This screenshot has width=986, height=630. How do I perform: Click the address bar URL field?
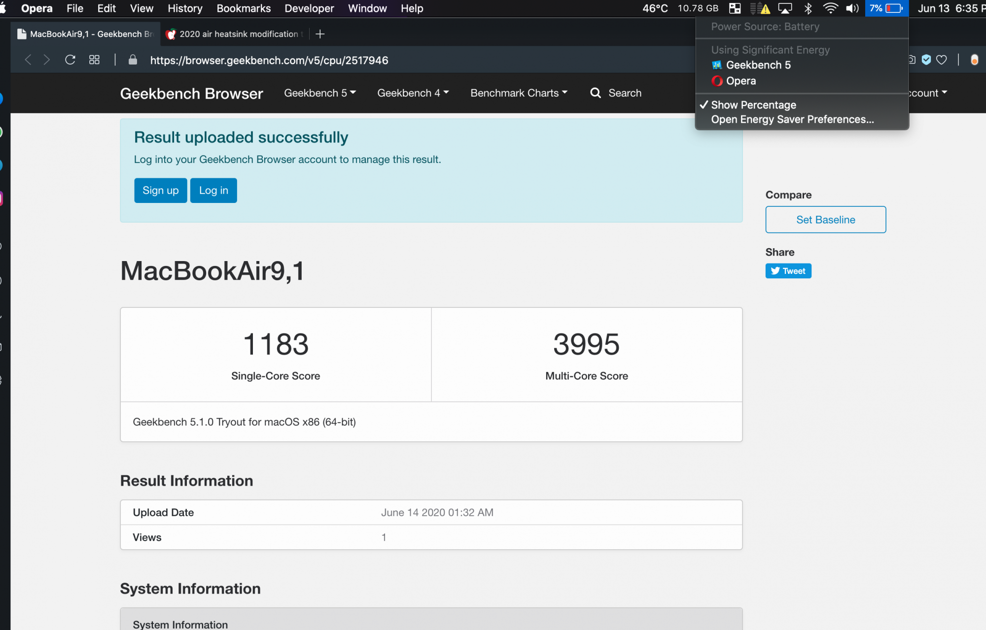click(269, 60)
